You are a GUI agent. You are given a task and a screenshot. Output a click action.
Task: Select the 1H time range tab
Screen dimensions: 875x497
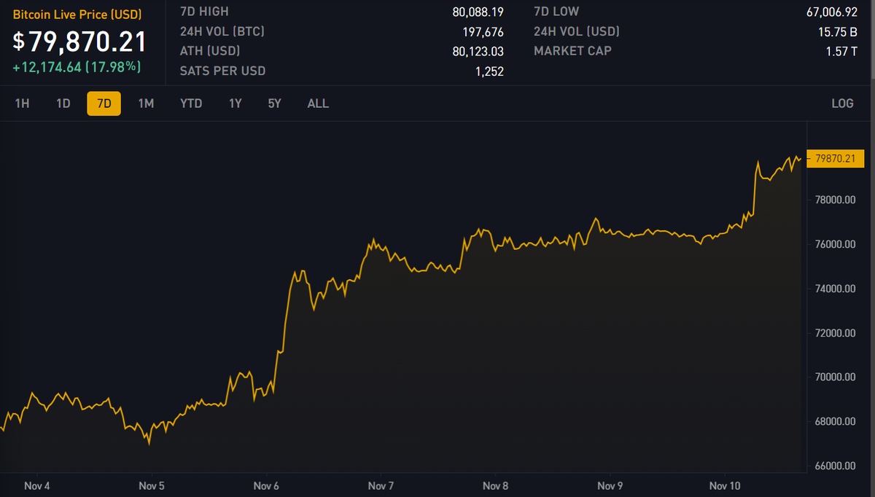[22, 103]
